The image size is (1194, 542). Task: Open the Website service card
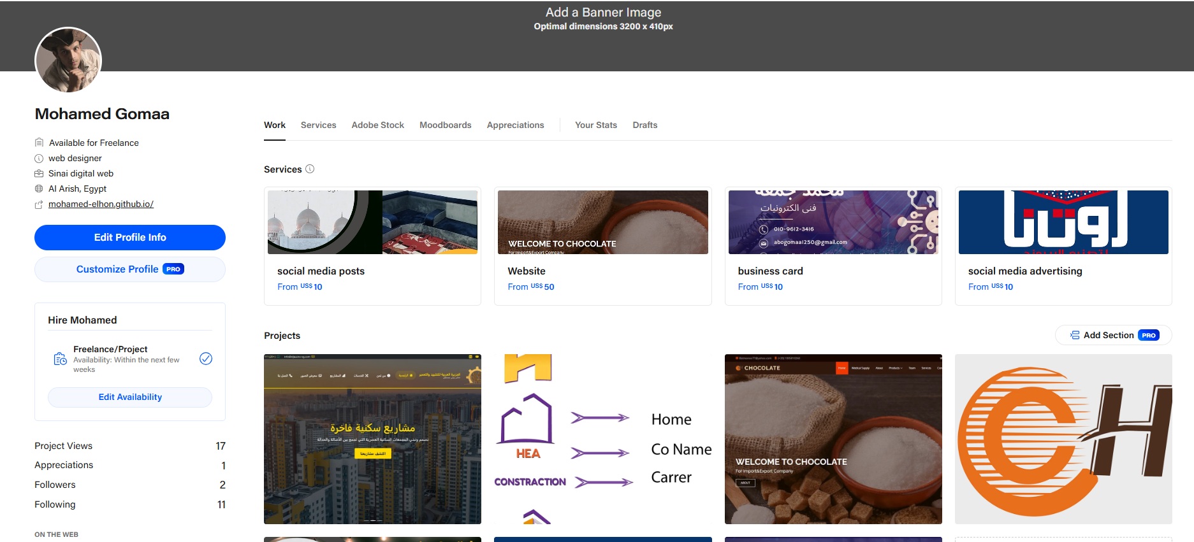[x=602, y=245]
